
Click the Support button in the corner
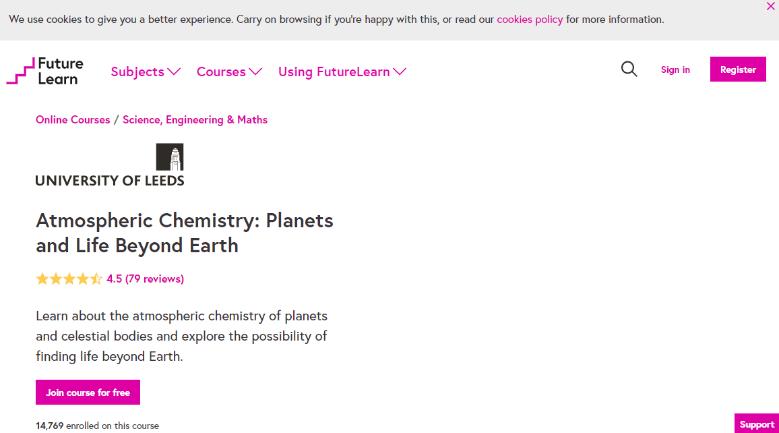point(756,424)
